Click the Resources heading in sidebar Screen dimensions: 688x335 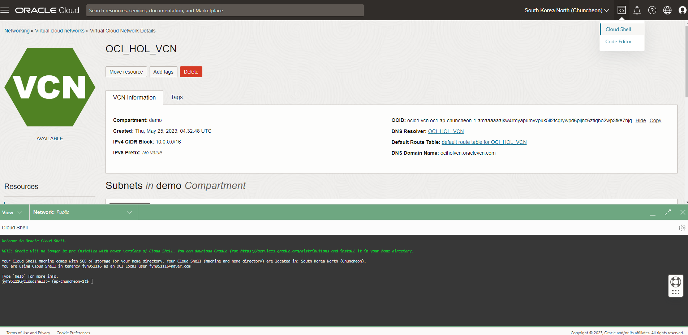point(21,186)
